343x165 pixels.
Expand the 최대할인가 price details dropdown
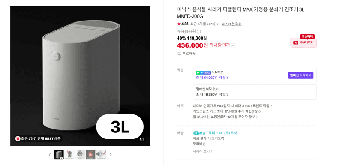pyautogui.click(x=233, y=45)
